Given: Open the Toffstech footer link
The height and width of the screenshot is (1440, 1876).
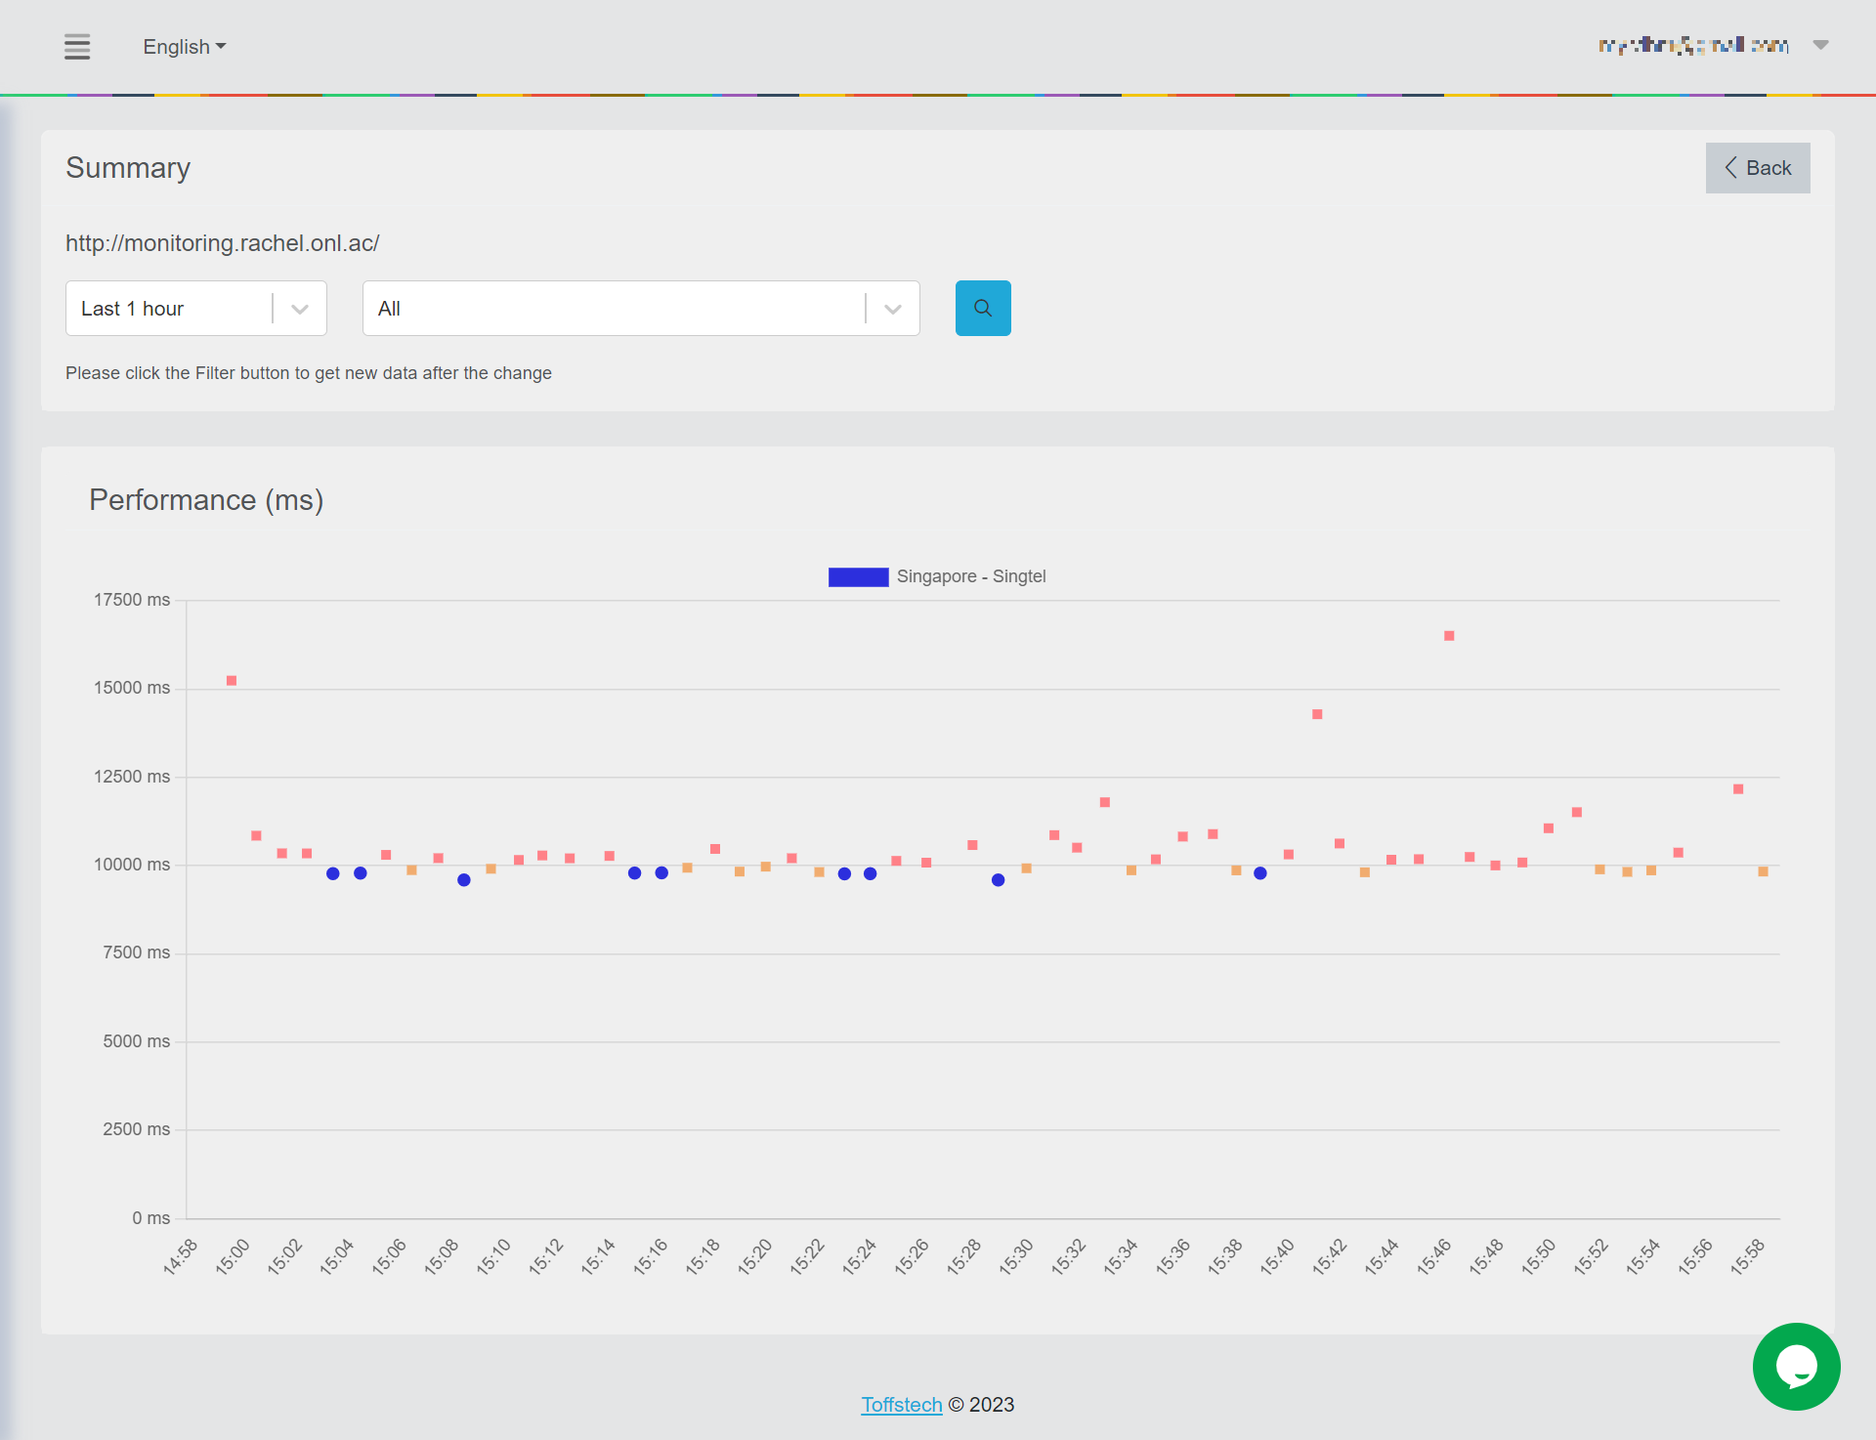Looking at the screenshot, I should (x=901, y=1404).
